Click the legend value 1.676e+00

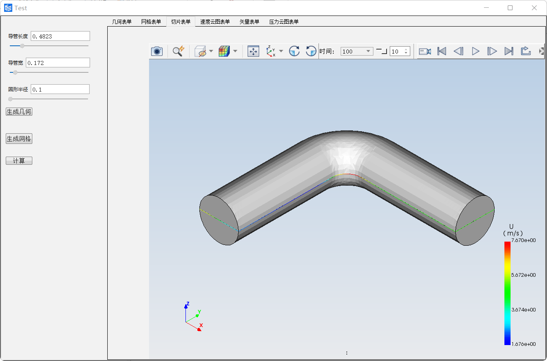coord(524,344)
